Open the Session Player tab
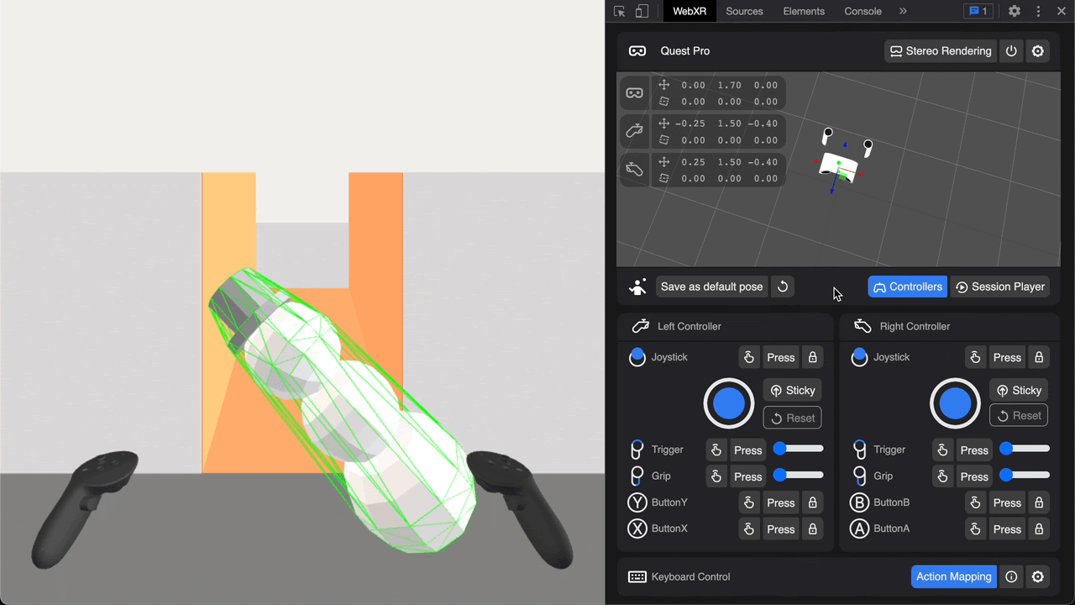Screen dimensions: 1075x605 (999, 287)
